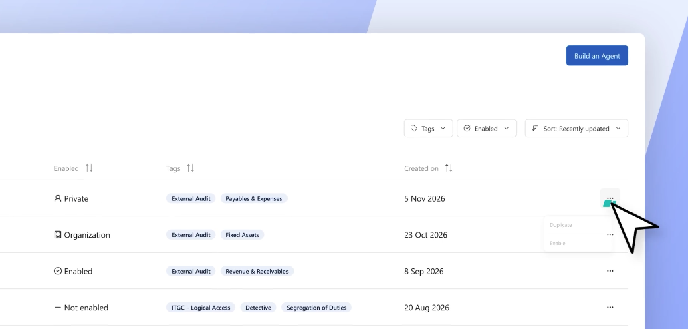Click the Detective tag

click(258, 308)
